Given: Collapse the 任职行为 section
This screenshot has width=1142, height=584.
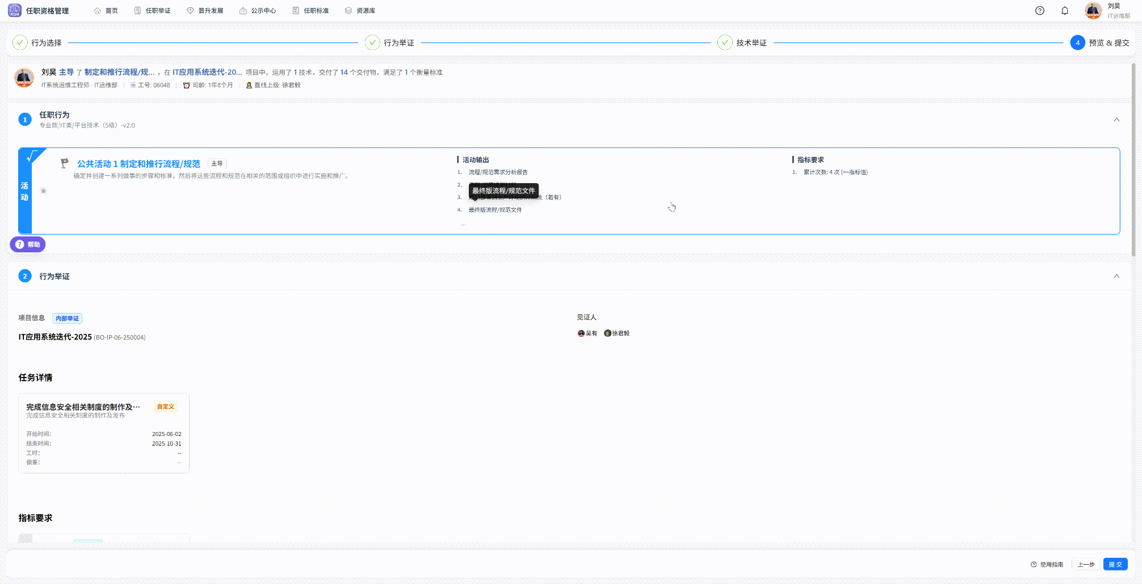Looking at the screenshot, I should coord(1116,120).
